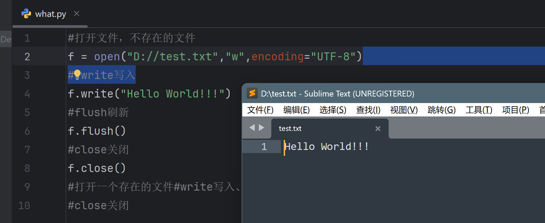
Task: Click the open keyword on line 2
Action: (x=107, y=57)
